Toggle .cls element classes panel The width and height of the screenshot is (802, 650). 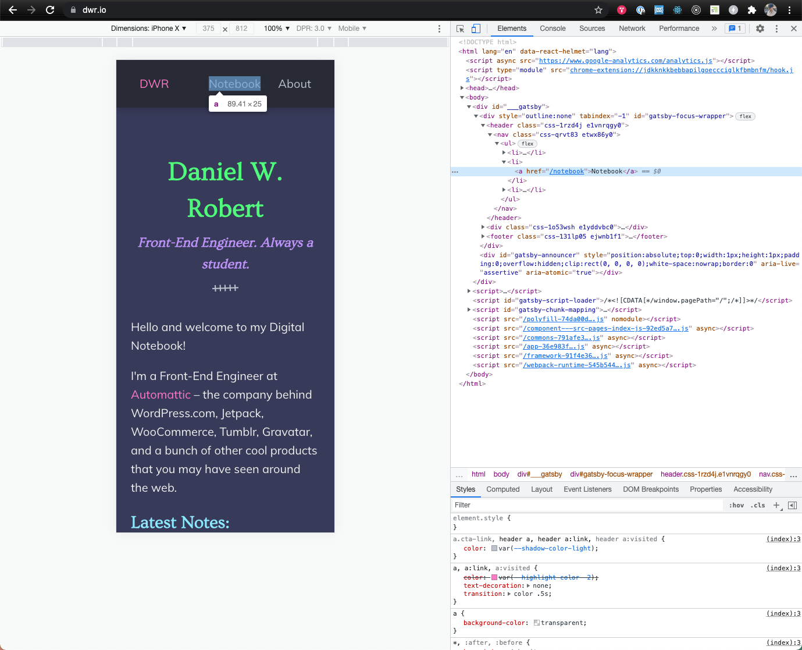point(758,505)
